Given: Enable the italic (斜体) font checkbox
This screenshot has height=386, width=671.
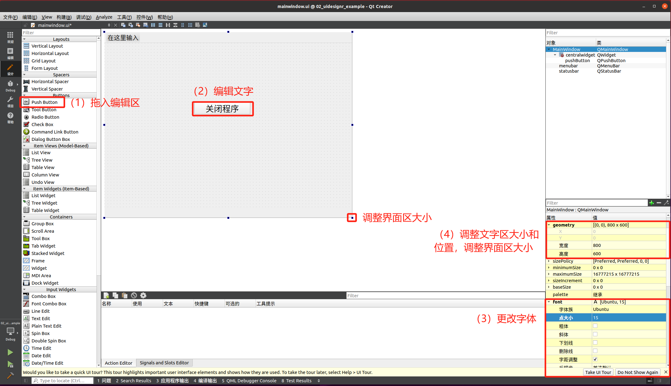Looking at the screenshot, I should point(595,334).
